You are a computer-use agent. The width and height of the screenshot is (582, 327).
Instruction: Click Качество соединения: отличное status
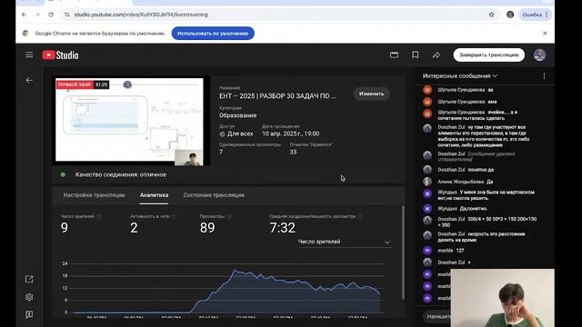click(x=121, y=174)
